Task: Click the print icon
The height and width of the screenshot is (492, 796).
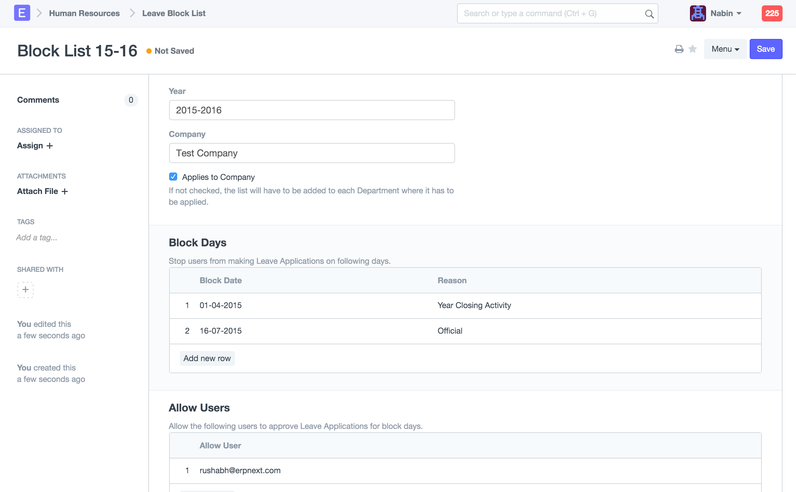Action: click(x=679, y=49)
